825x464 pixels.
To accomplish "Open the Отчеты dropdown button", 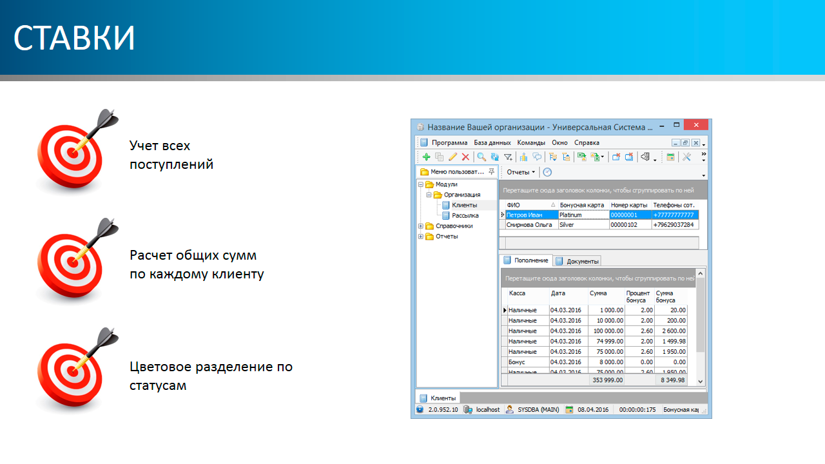I will (521, 172).
